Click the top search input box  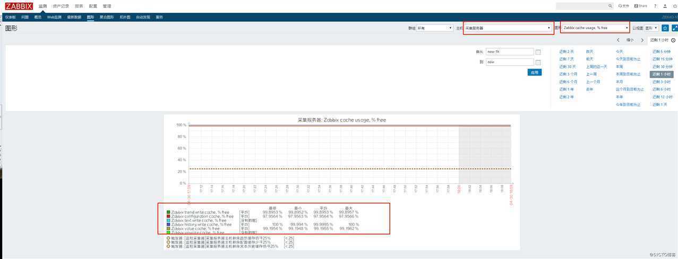tap(585, 6)
